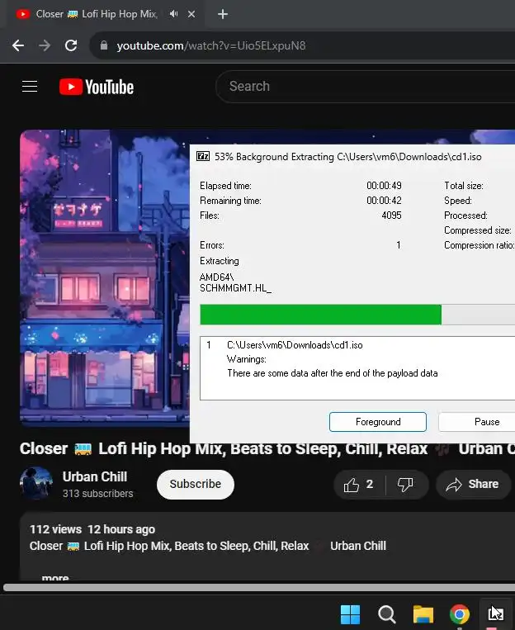Click the Foreground button
Image resolution: width=515 pixels, height=630 pixels.
tap(378, 422)
